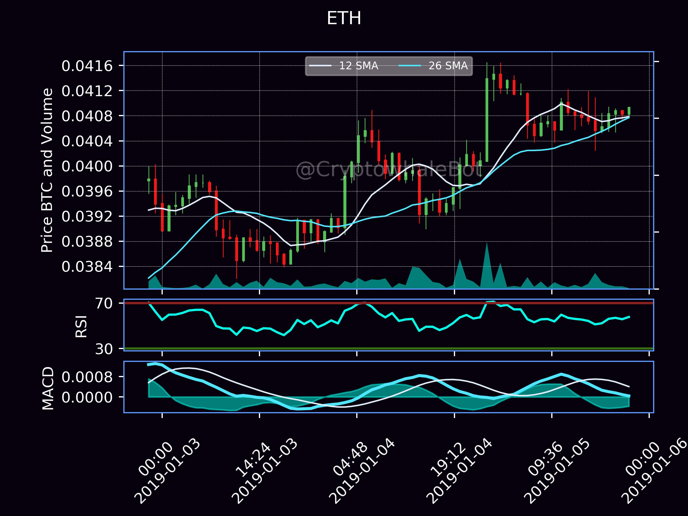Click the 12 SMA legend entry

[x=343, y=66]
